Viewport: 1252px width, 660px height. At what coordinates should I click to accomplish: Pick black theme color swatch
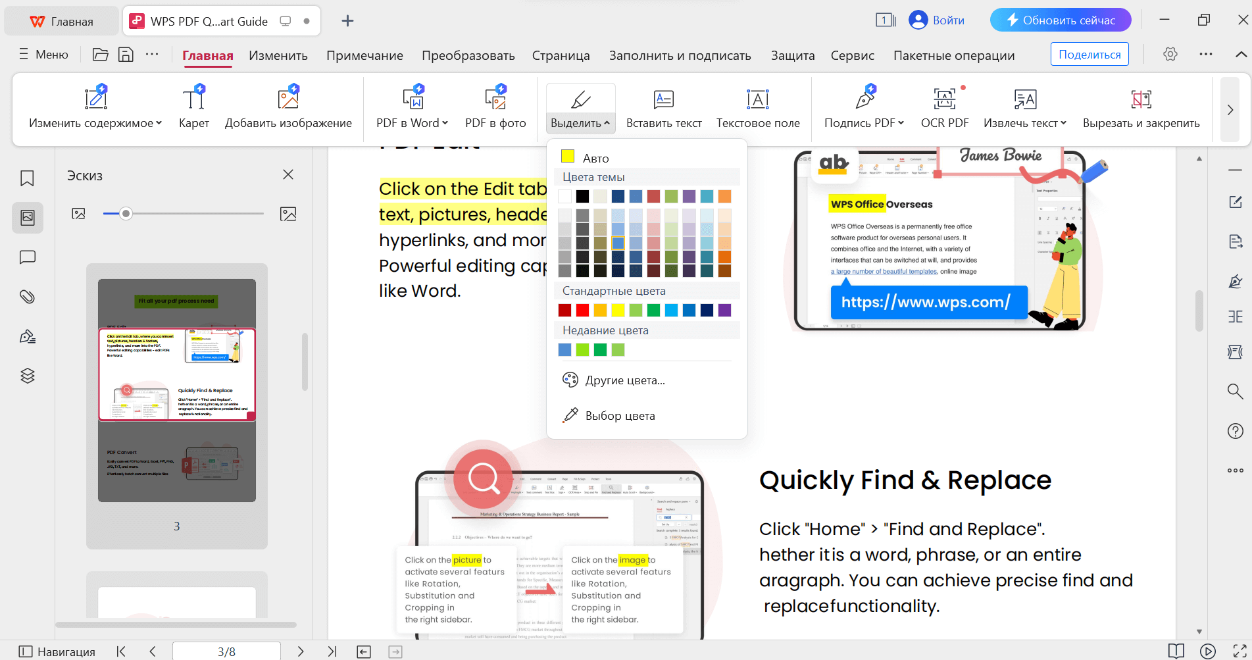tap(583, 196)
